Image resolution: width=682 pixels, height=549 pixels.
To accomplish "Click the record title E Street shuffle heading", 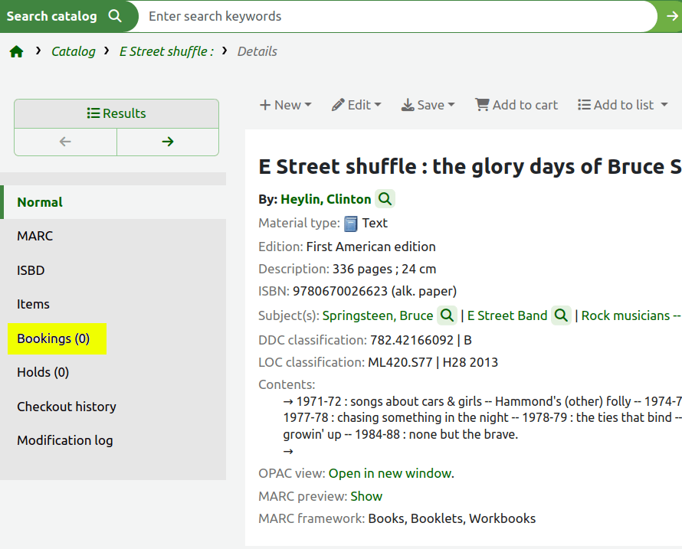I will [x=470, y=167].
